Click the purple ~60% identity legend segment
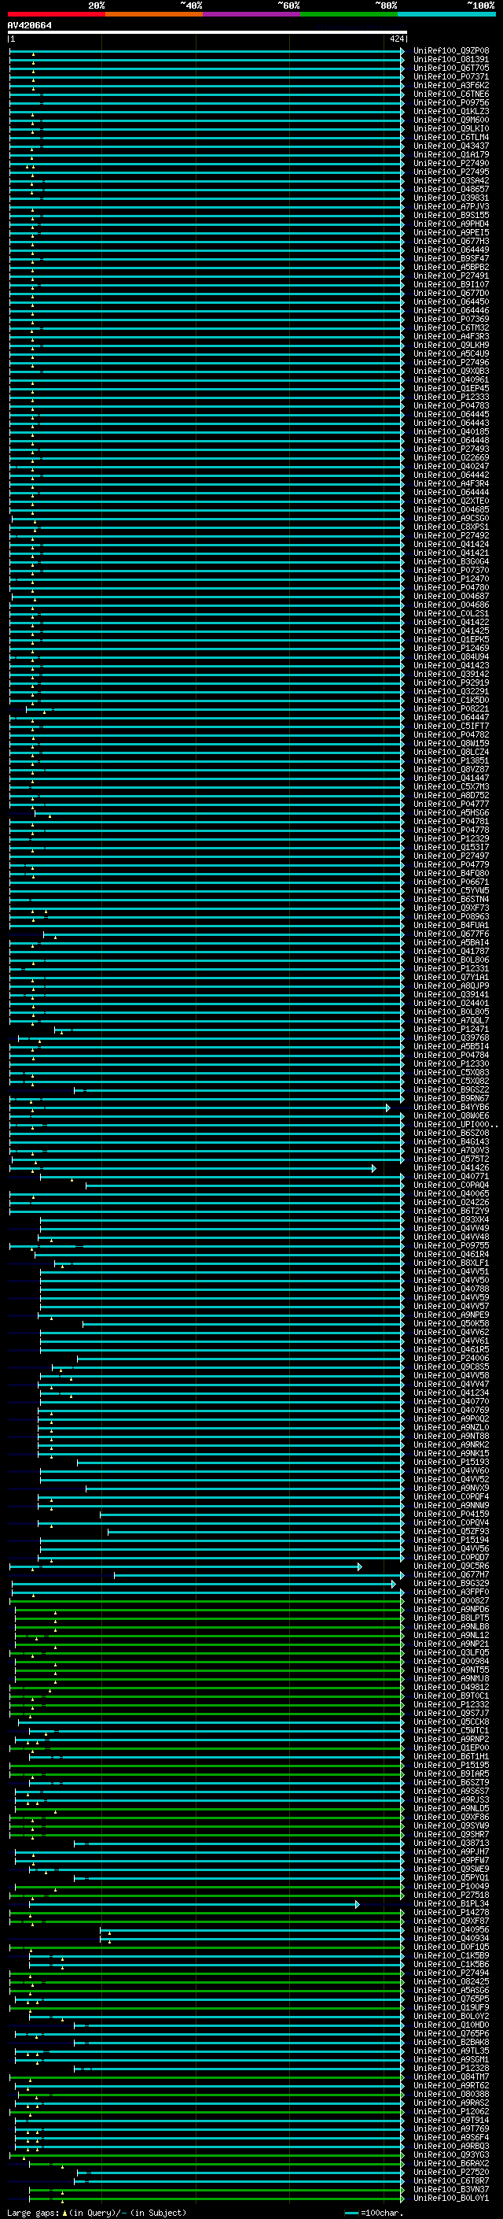This screenshot has width=503, height=2219. click(x=252, y=15)
